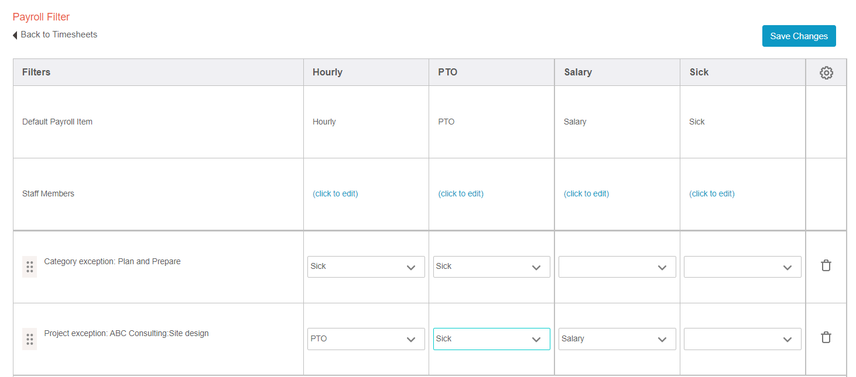Edit Staff Members for the Hourly column
Viewport: 856px width, 377px height.
tap(335, 193)
